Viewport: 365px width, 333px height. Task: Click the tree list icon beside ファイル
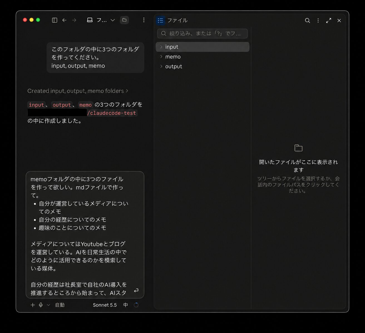tap(161, 20)
